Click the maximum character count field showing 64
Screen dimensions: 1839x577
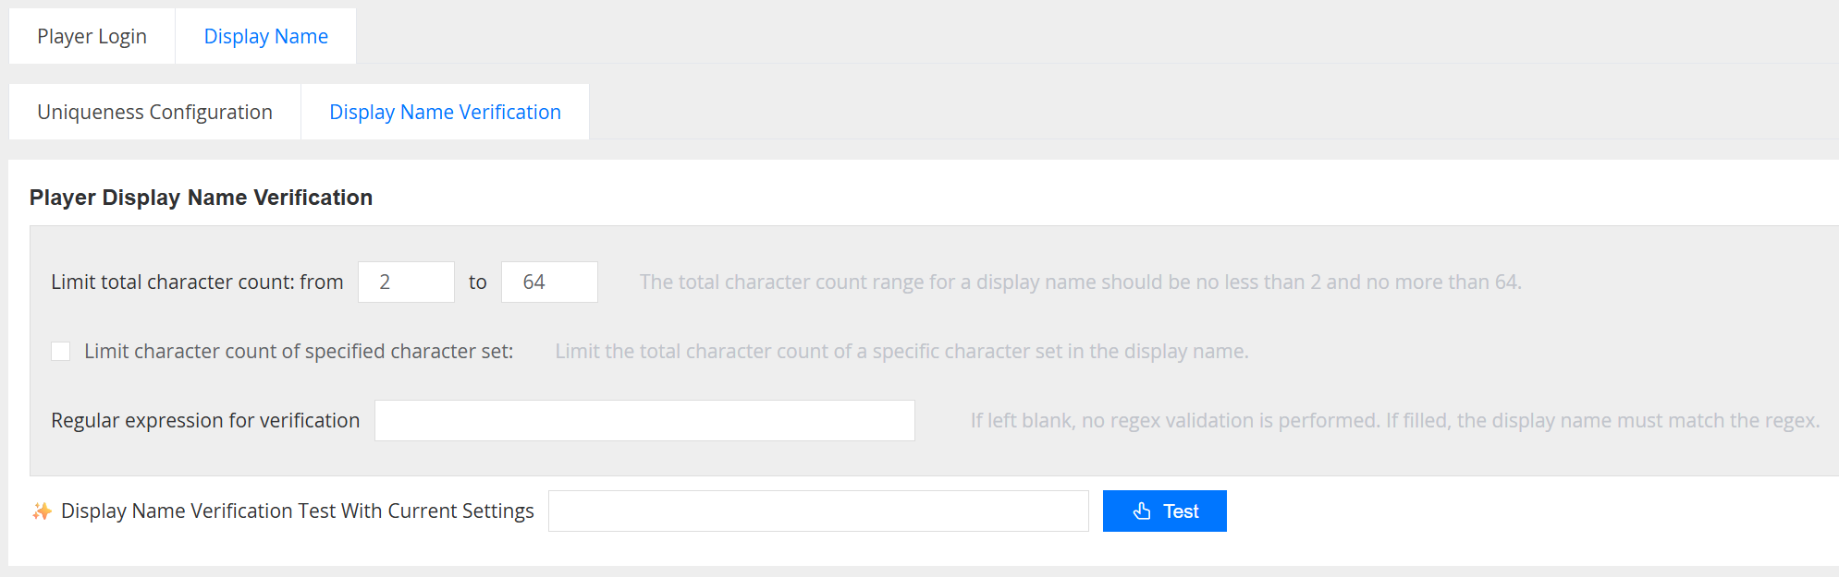pos(549,282)
